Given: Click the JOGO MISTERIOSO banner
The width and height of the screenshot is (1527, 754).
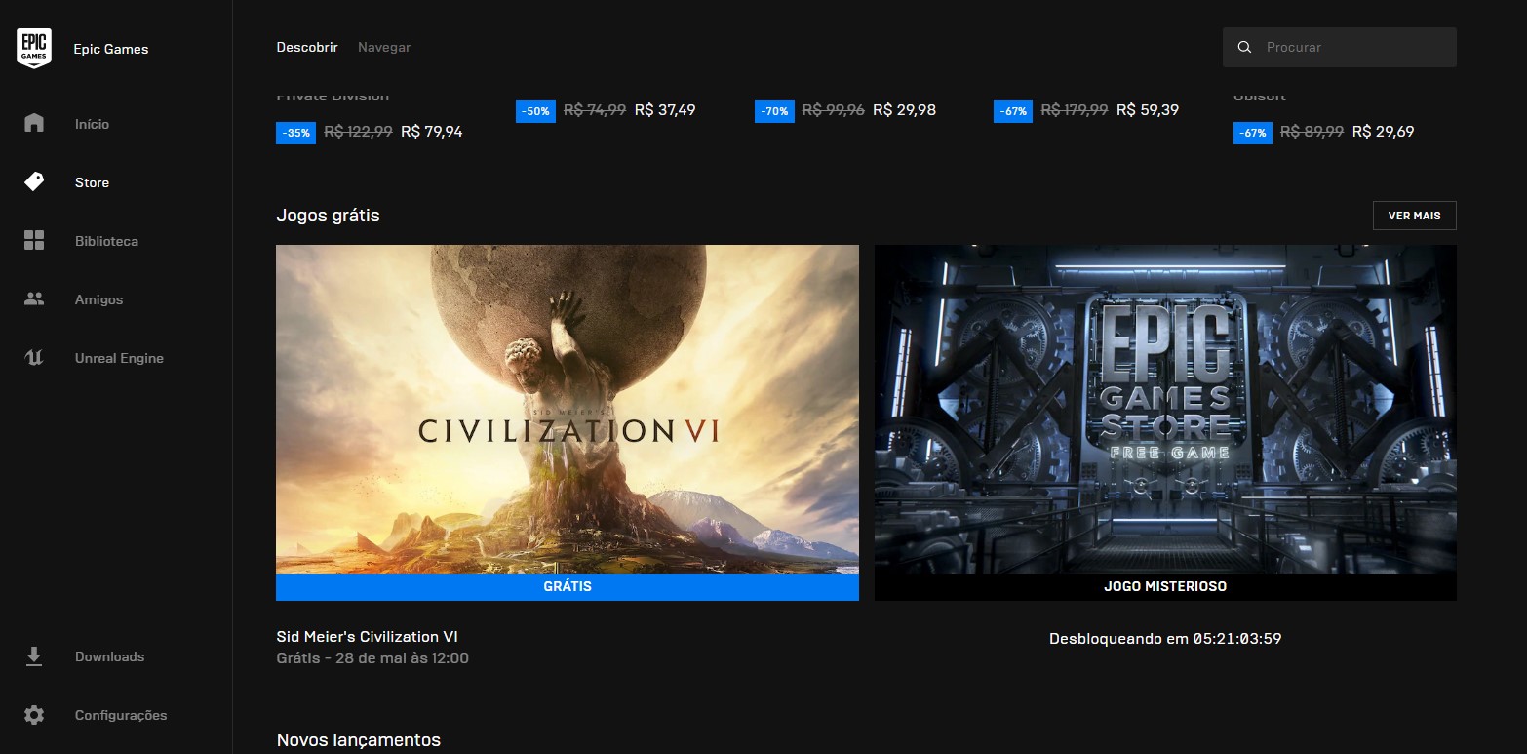Looking at the screenshot, I should coord(1165,586).
